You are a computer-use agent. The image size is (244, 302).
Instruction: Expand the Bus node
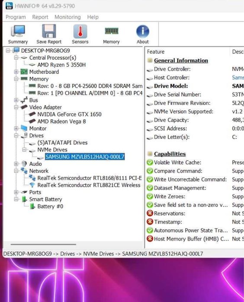point(16,100)
